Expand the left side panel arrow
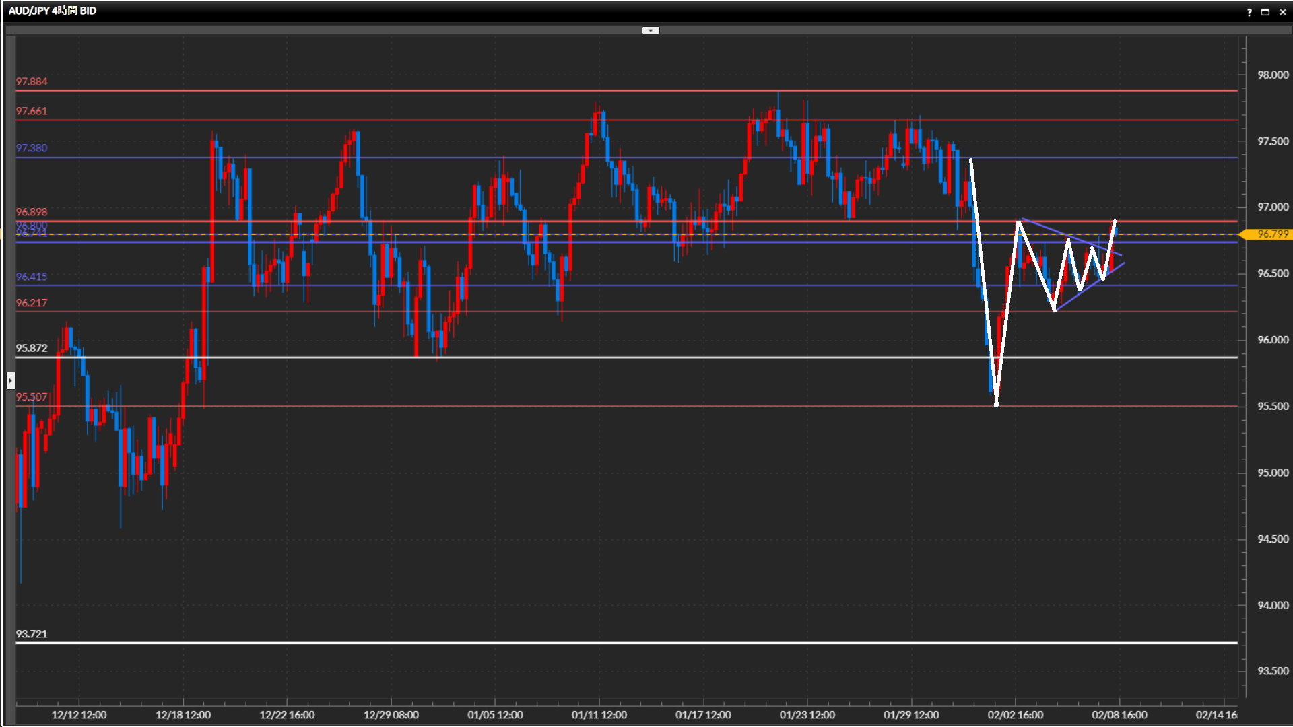 coord(10,380)
